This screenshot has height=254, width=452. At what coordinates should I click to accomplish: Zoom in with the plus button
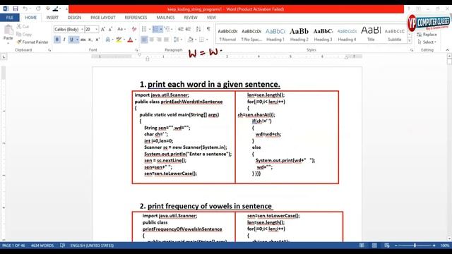pyautogui.click(x=434, y=246)
